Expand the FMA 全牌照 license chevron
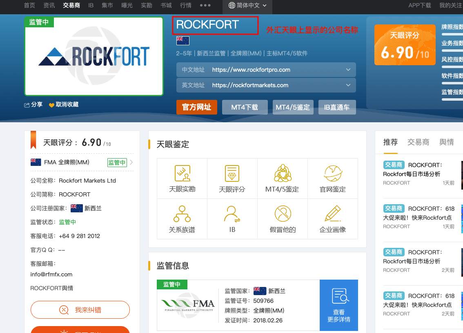The width and height of the screenshot is (463, 333). pos(131,162)
